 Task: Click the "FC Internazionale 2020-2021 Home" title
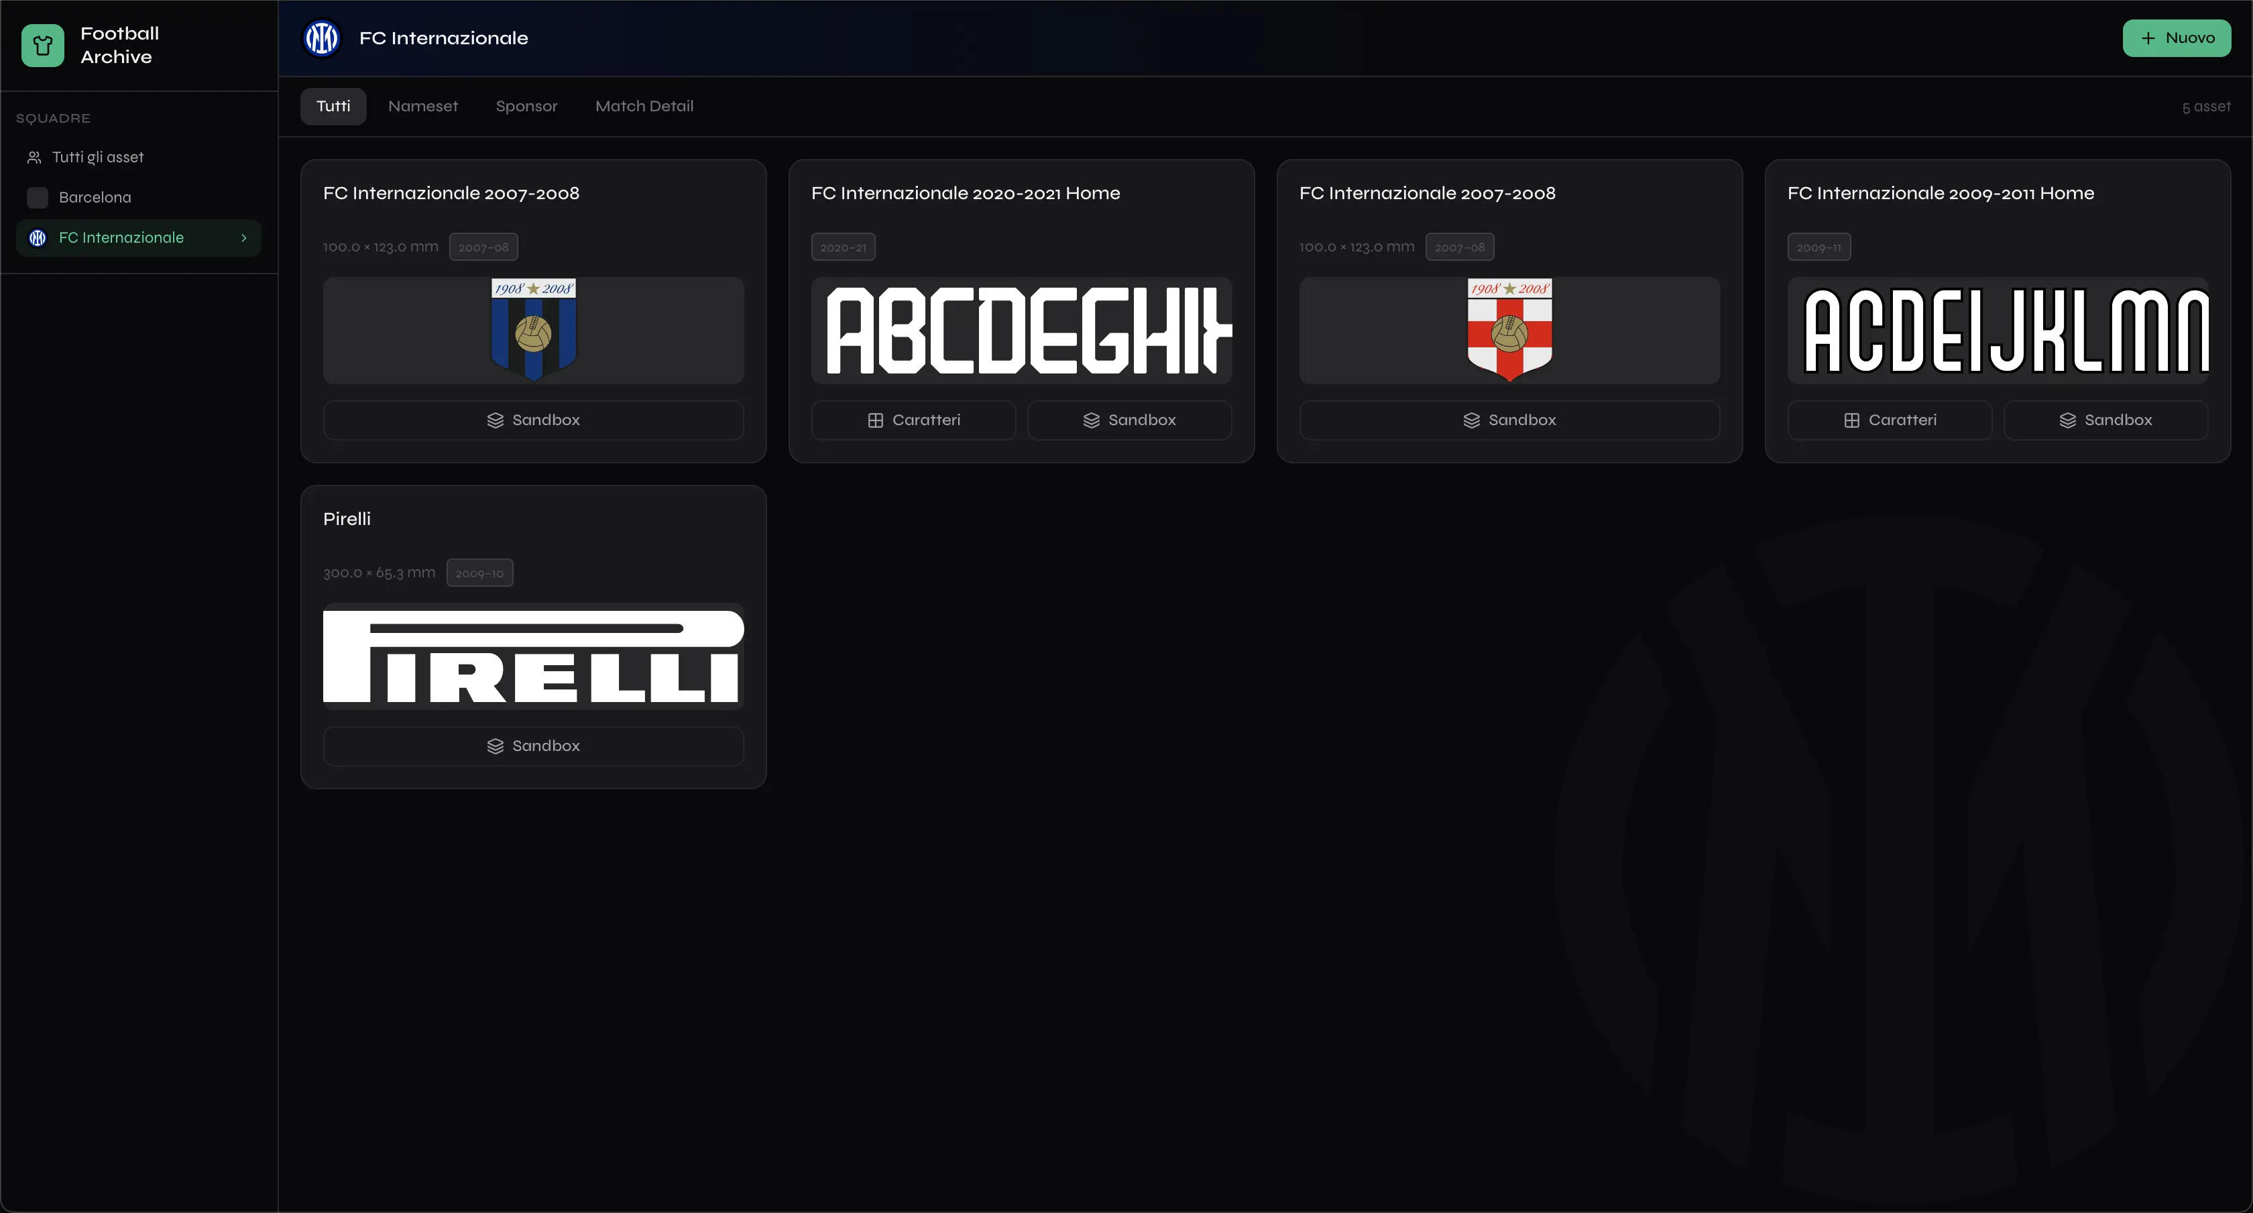point(966,193)
